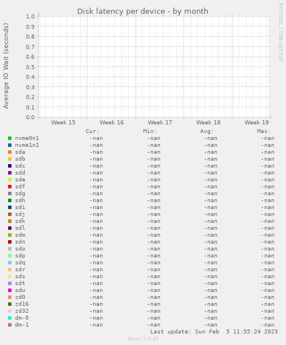The height and width of the screenshot is (345, 286).
Task: Click the orange sda legend color swatch
Action: [10, 152]
